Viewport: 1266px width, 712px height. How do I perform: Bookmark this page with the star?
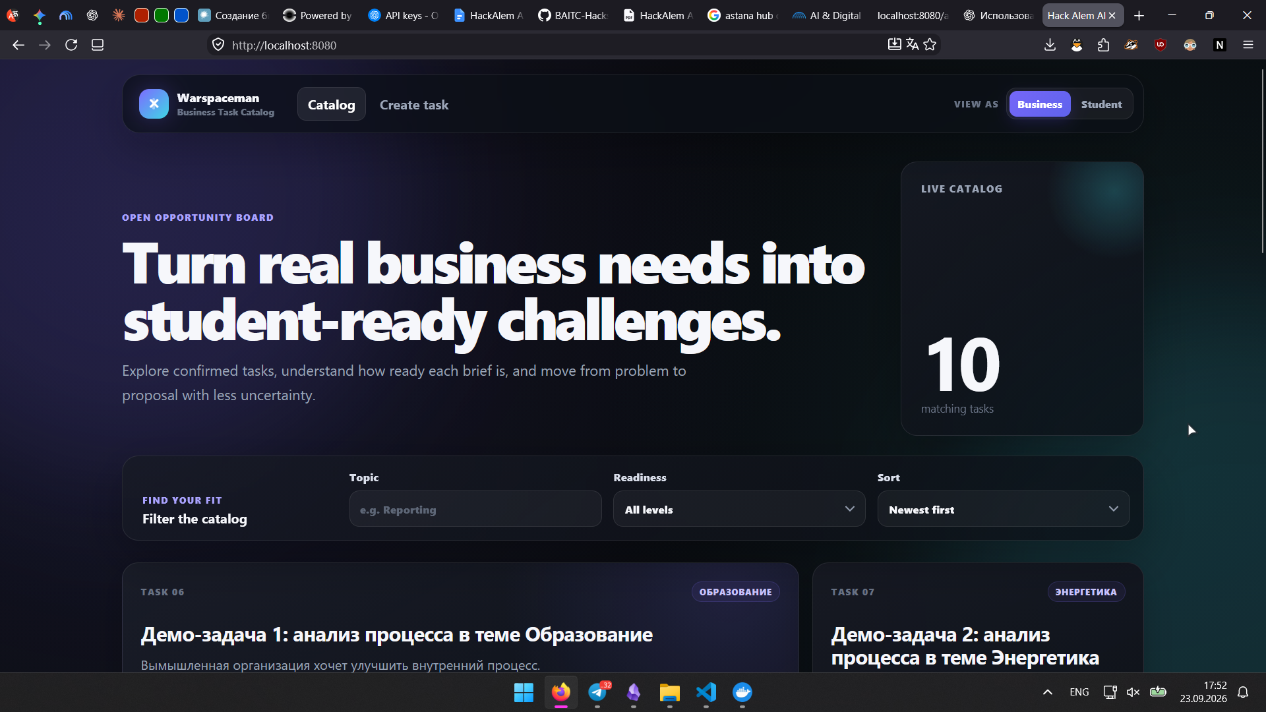point(930,44)
